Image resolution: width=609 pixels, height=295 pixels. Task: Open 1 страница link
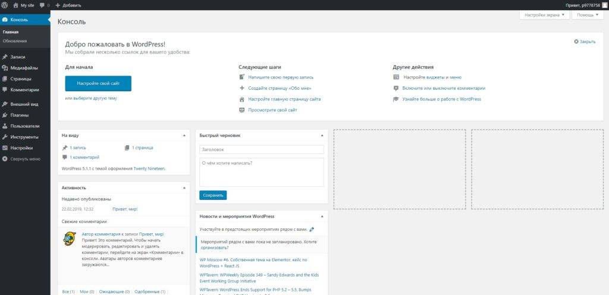[x=143, y=147]
